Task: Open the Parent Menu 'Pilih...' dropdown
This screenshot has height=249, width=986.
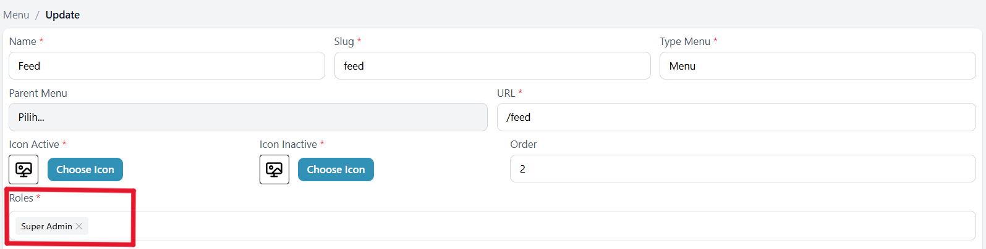Action: pyautogui.click(x=247, y=117)
